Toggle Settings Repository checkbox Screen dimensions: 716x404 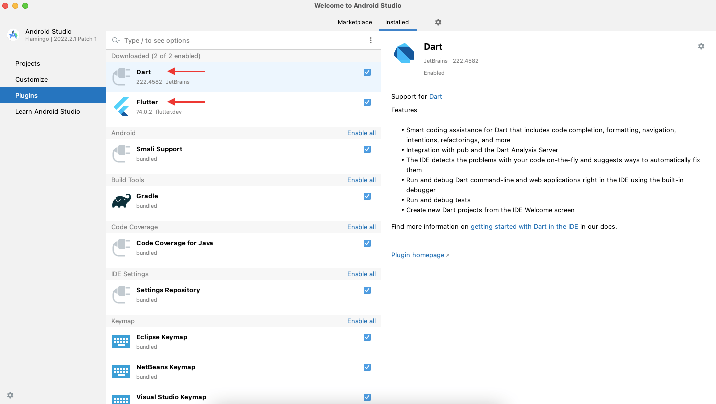coord(367,290)
